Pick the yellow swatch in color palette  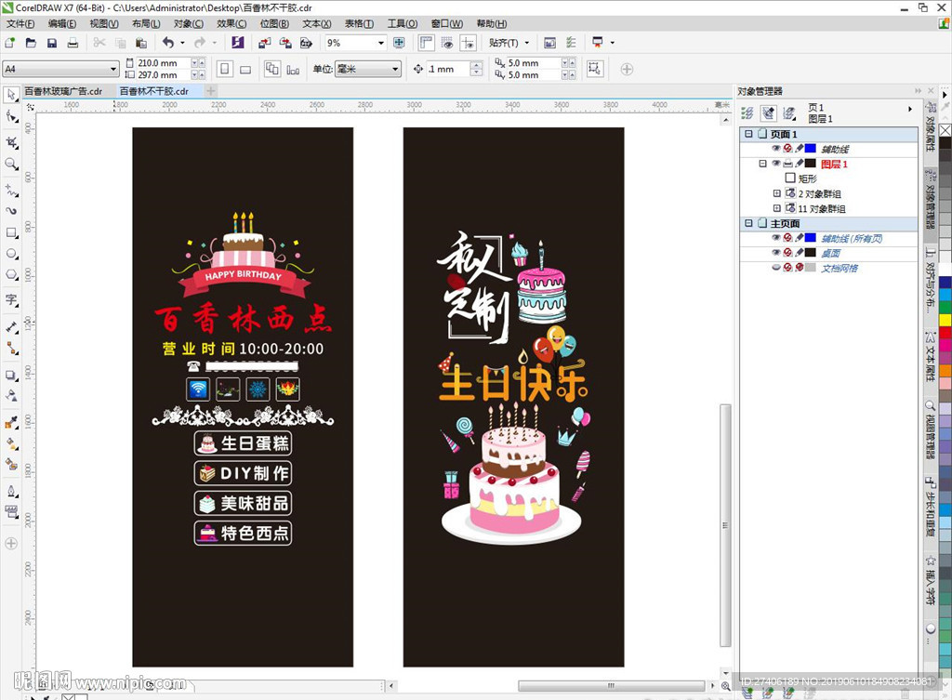click(x=945, y=320)
